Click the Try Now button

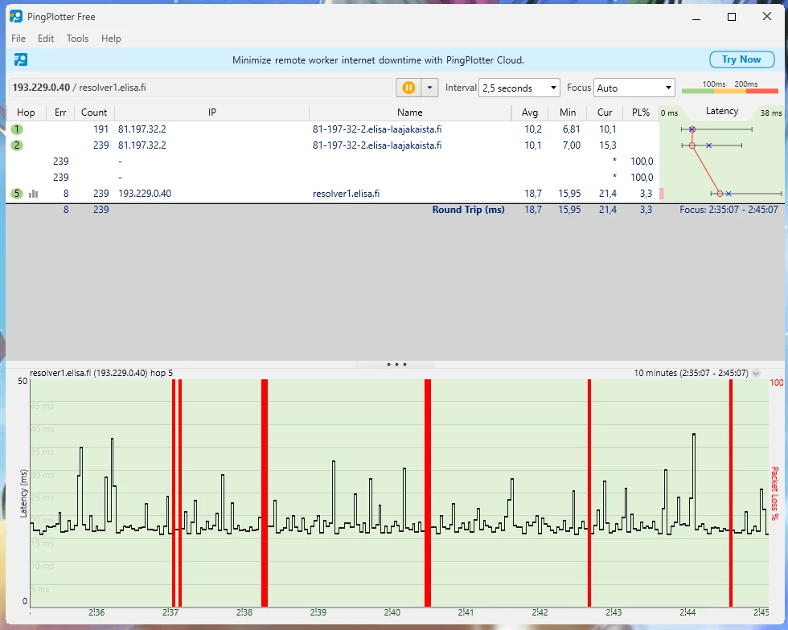coord(741,59)
